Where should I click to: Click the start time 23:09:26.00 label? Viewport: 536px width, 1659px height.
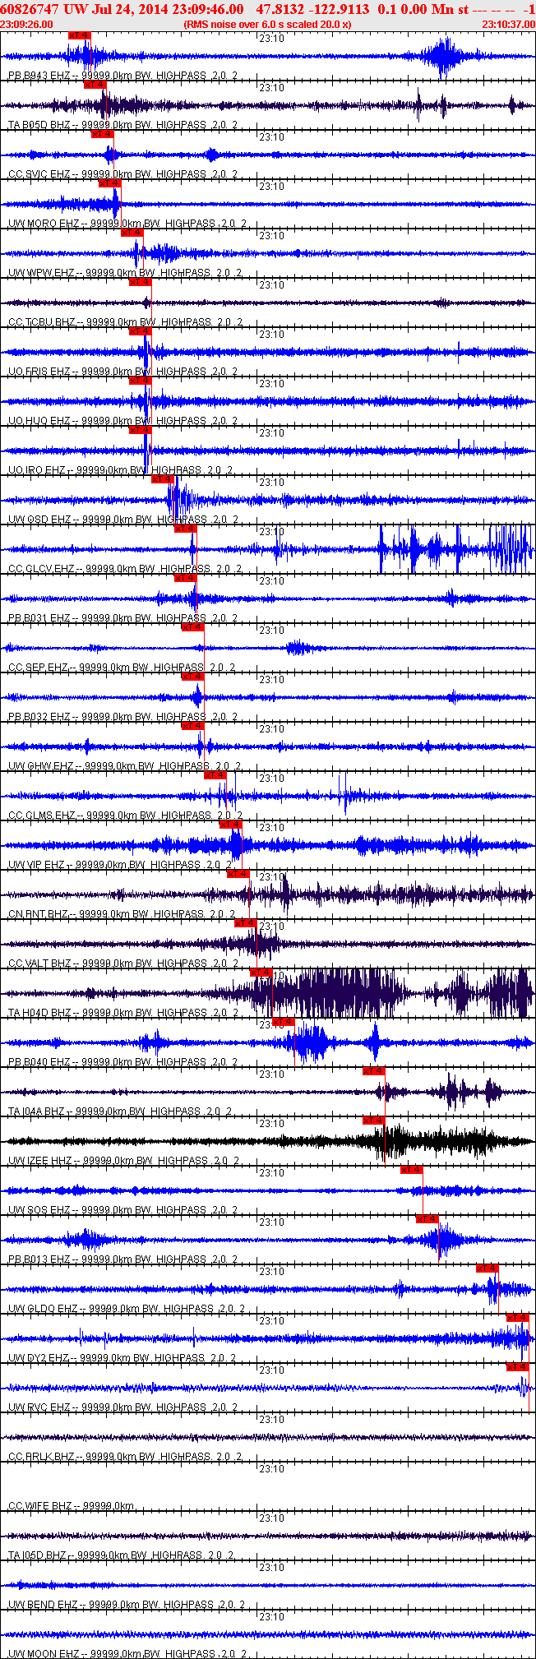click(27, 24)
